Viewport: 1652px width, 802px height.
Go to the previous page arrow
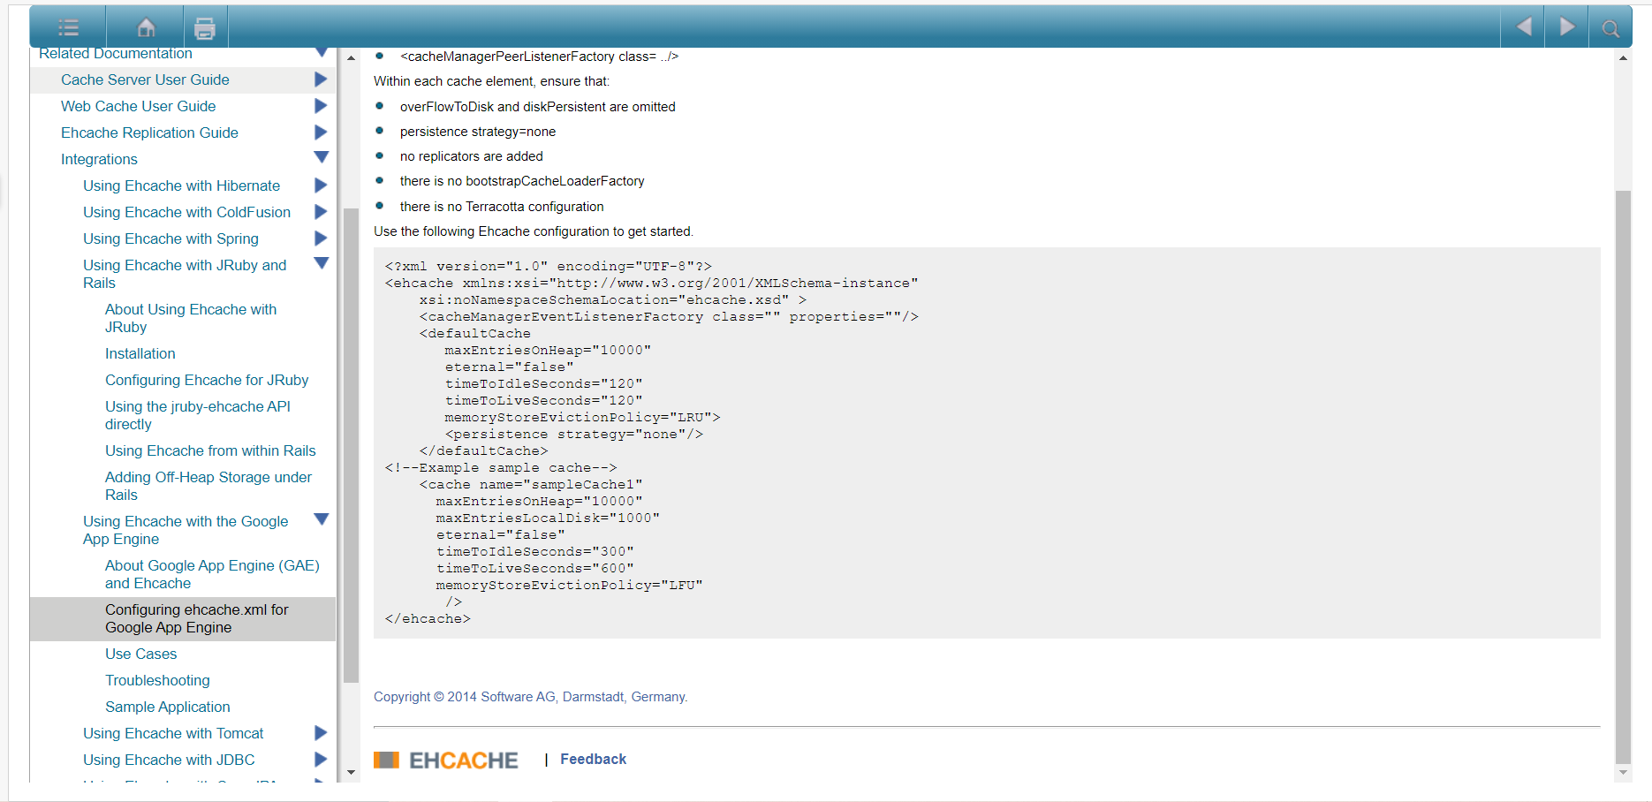coord(1523,26)
